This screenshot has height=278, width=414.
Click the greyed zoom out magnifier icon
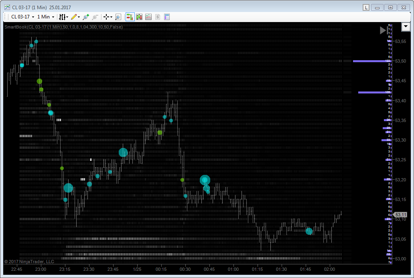(95, 17)
